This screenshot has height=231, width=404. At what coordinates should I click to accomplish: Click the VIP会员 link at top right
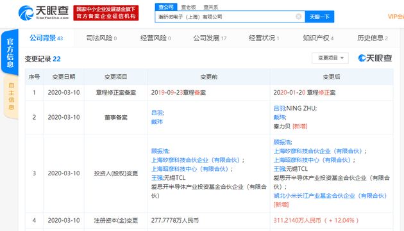point(396,17)
